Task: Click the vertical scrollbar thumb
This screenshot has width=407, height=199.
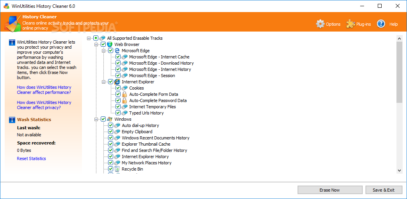Action: click(399, 72)
